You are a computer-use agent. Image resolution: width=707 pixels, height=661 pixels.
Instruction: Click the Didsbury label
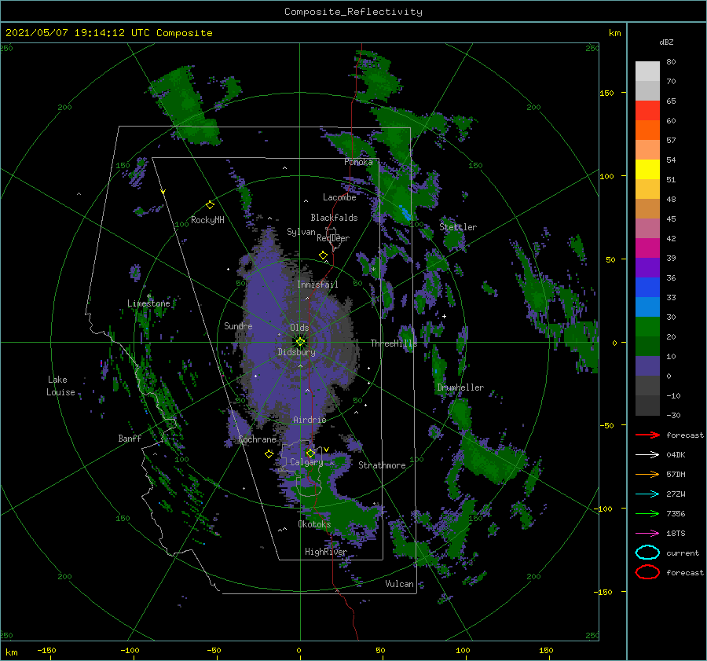click(x=296, y=352)
